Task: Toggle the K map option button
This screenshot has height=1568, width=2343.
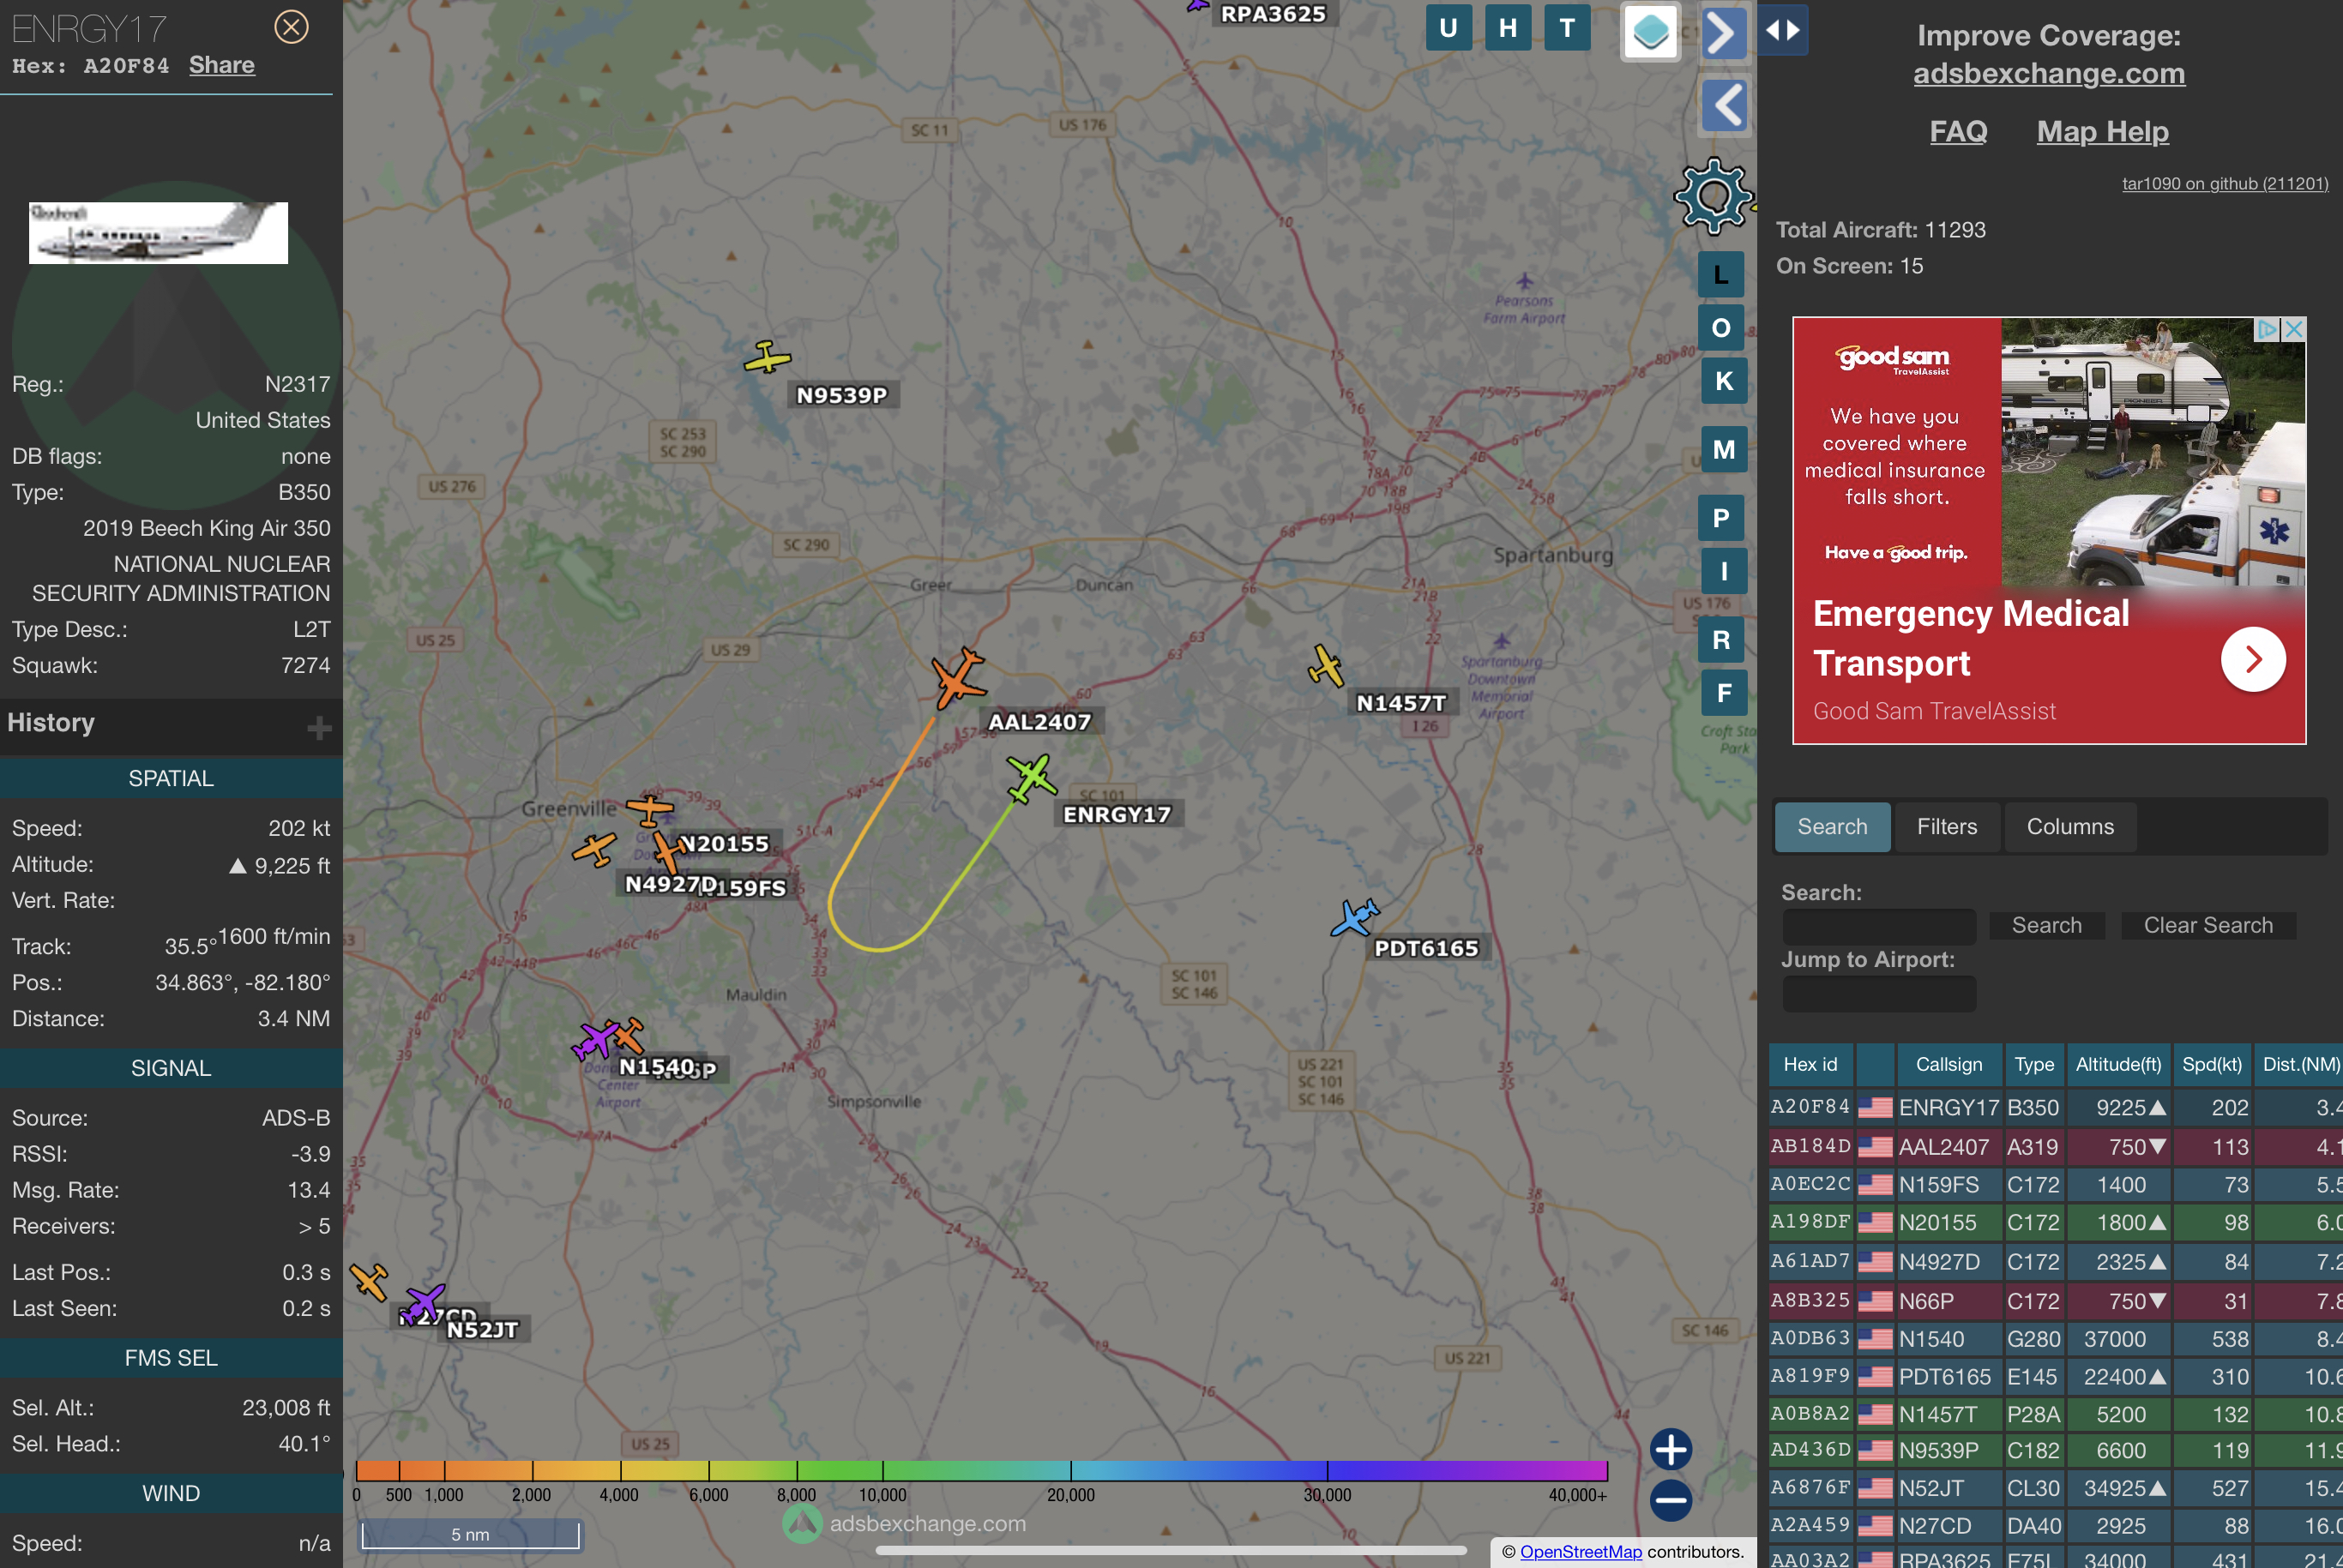Action: pyautogui.click(x=1724, y=381)
